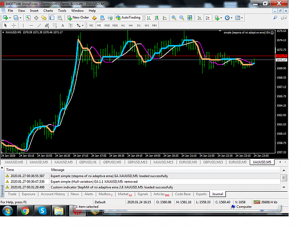Open the Code Base terminal tab

click(x=183, y=194)
